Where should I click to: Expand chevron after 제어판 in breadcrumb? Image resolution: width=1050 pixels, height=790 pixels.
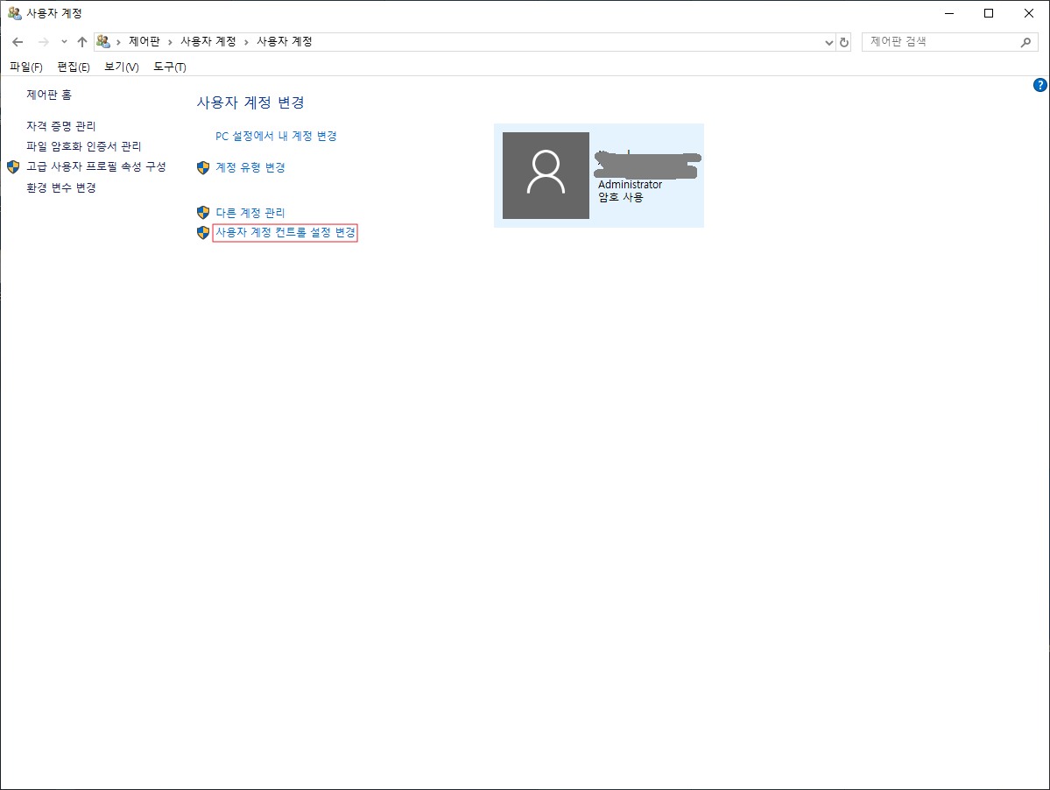click(x=170, y=42)
